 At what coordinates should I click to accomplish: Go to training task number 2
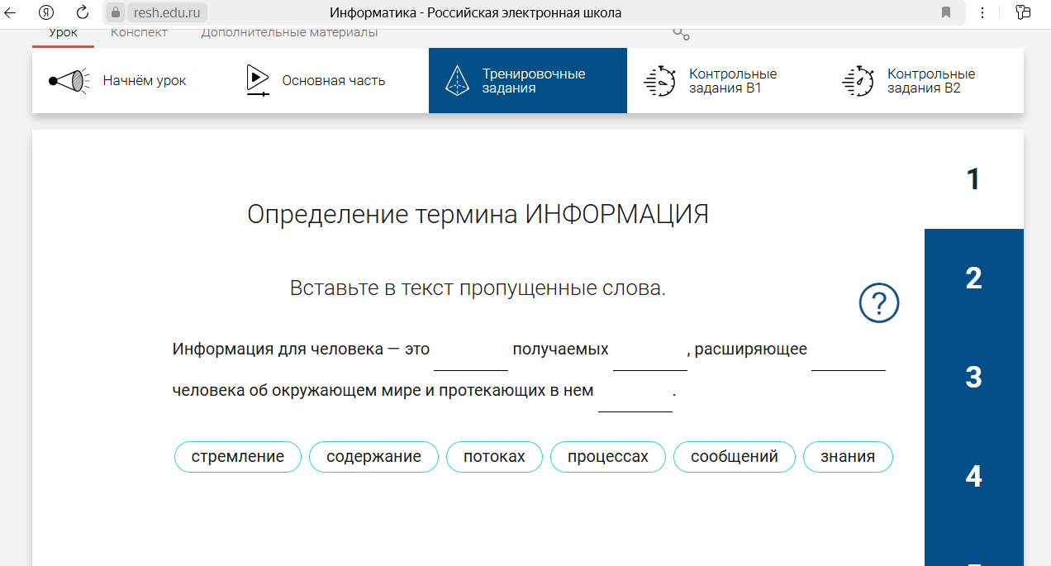click(x=973, y=278)
